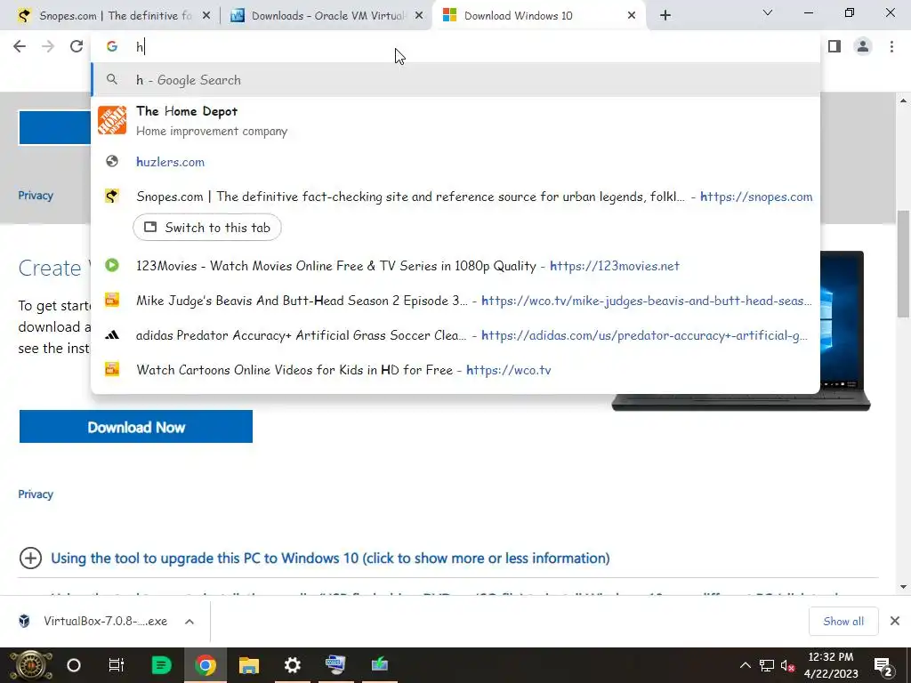Switch to the Downloads - Oracle VM VirtualBox tab
911x683 pixels.
tap(326, 16)
